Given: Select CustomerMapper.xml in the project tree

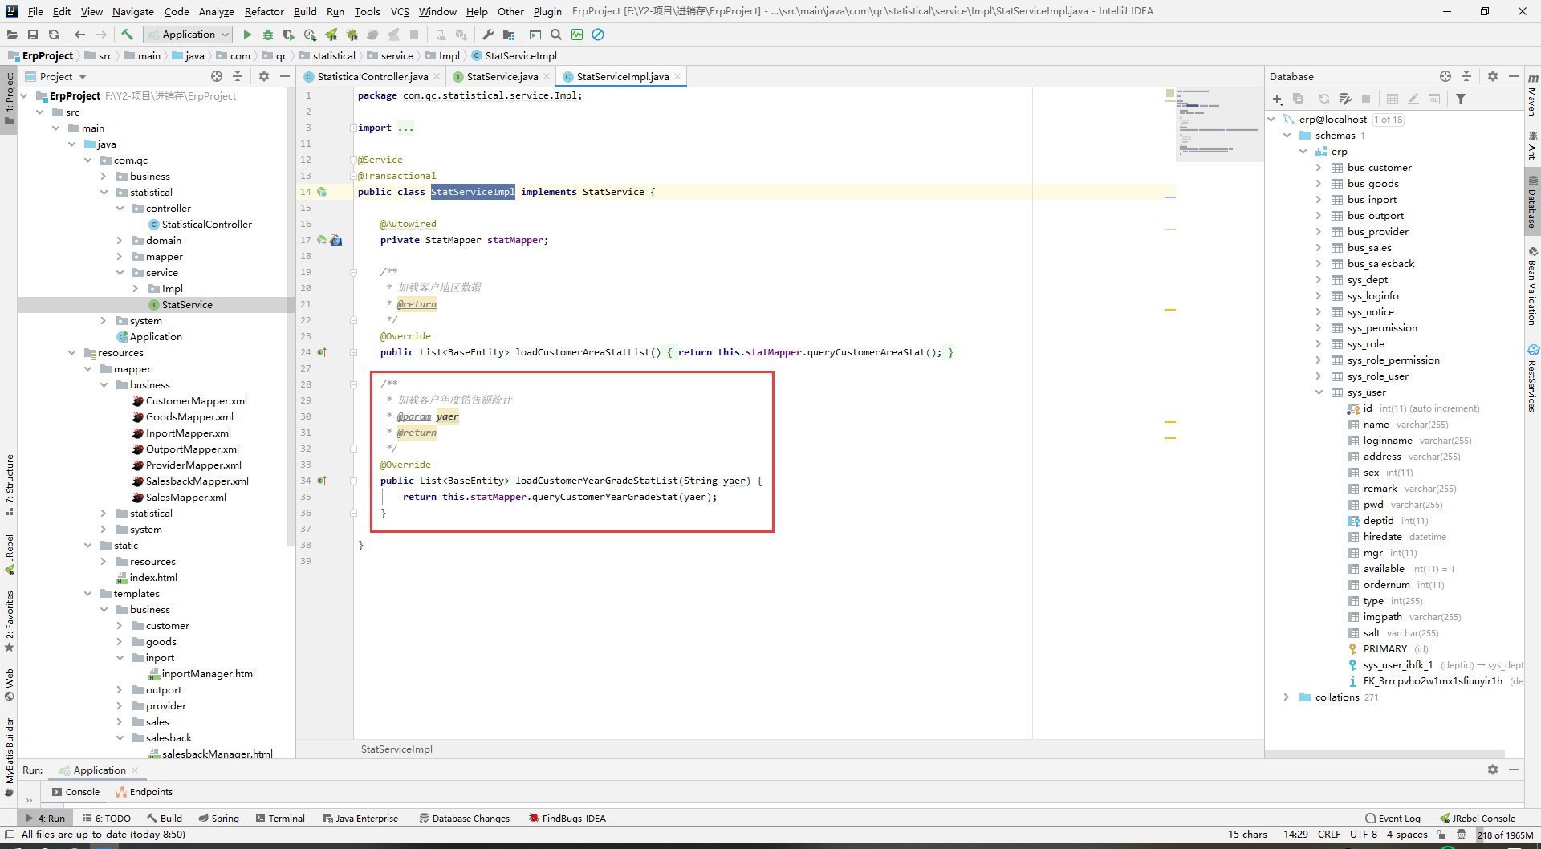Looking at the screenshot, I should (196, 401).
